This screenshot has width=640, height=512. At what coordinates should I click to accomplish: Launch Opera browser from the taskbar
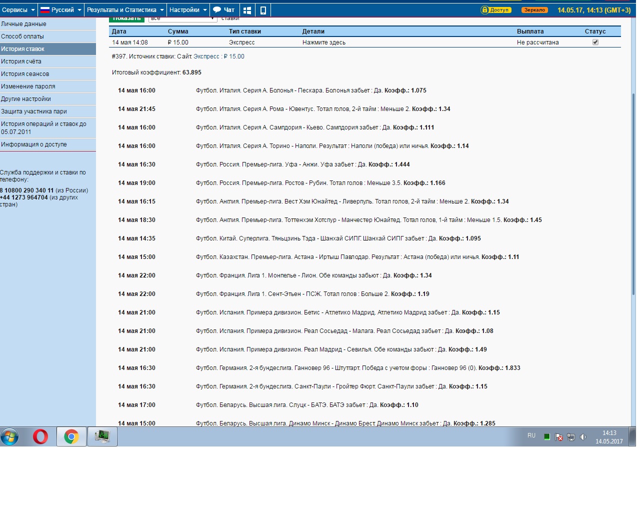click(x=40, y=436)
